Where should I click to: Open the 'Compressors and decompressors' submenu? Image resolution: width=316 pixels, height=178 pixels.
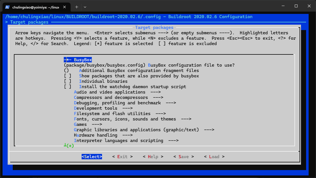pyautogui.click(x=118, y=98)
